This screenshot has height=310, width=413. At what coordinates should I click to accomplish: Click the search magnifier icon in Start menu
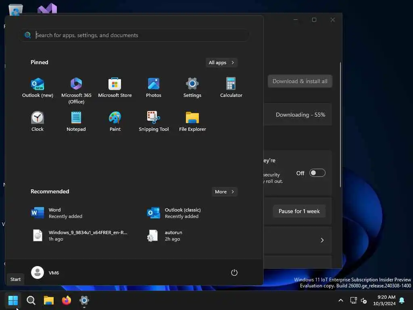[27, 35]
